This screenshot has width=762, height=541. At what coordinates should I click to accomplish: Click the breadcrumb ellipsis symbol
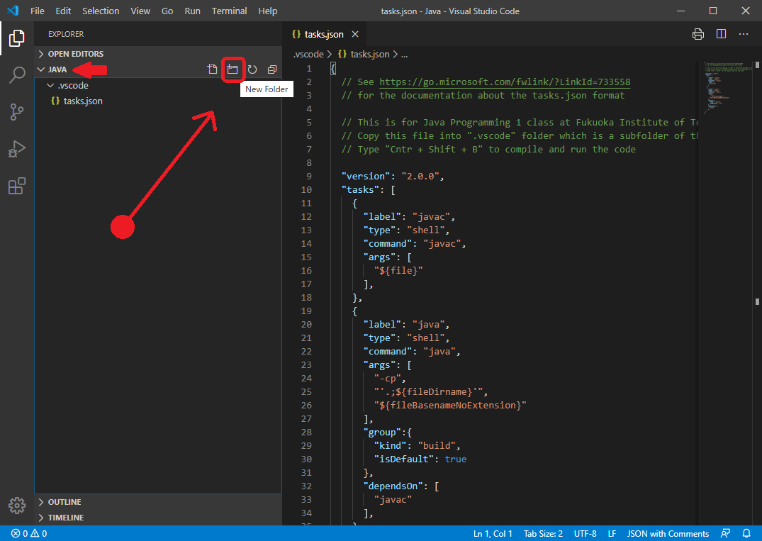(x=404, y=54)
